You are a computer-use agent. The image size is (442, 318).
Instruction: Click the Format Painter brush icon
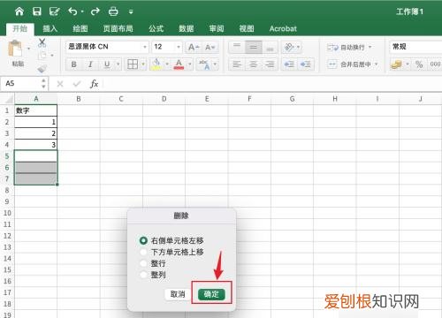42,69
